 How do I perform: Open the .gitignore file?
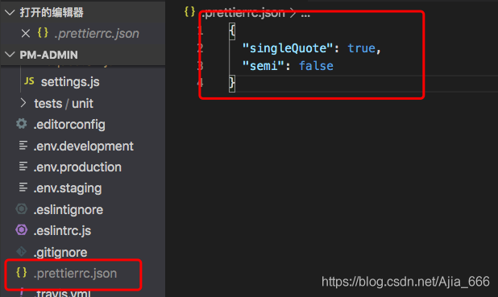(x=60, y=252)
